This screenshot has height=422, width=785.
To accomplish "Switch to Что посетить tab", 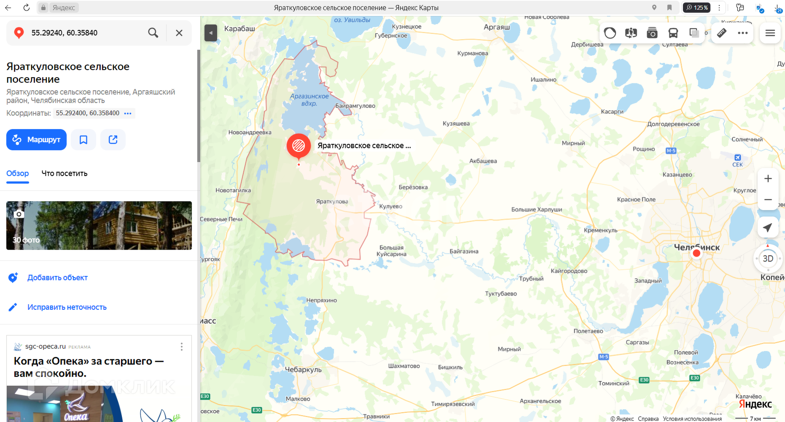I will 65,173.
